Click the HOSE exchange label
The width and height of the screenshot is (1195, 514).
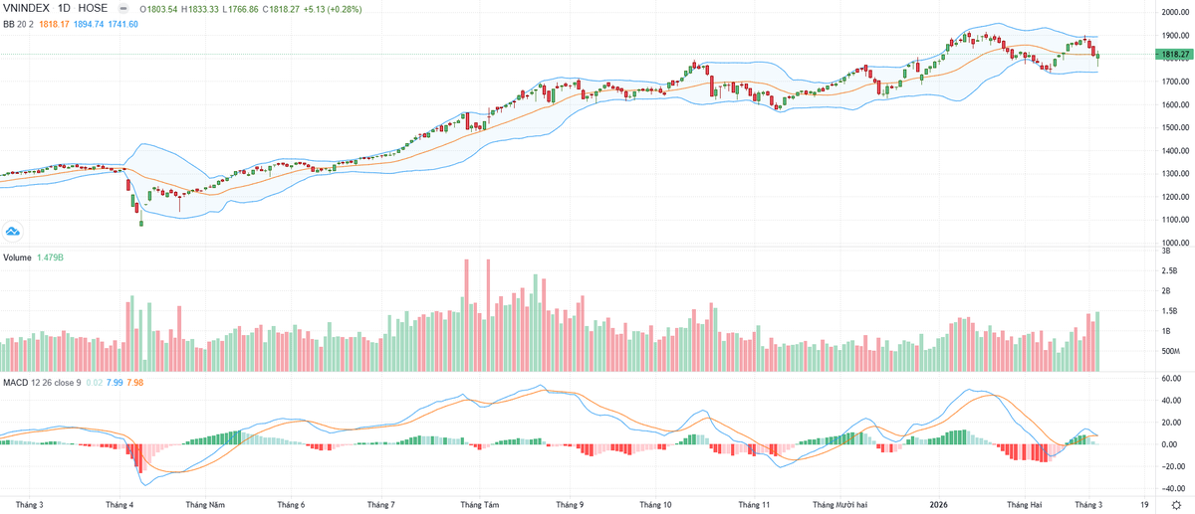pyautogui.click(x=93, y=8)
